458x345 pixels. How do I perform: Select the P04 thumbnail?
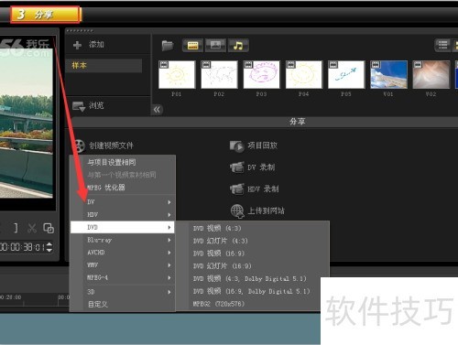click(304, 75)
